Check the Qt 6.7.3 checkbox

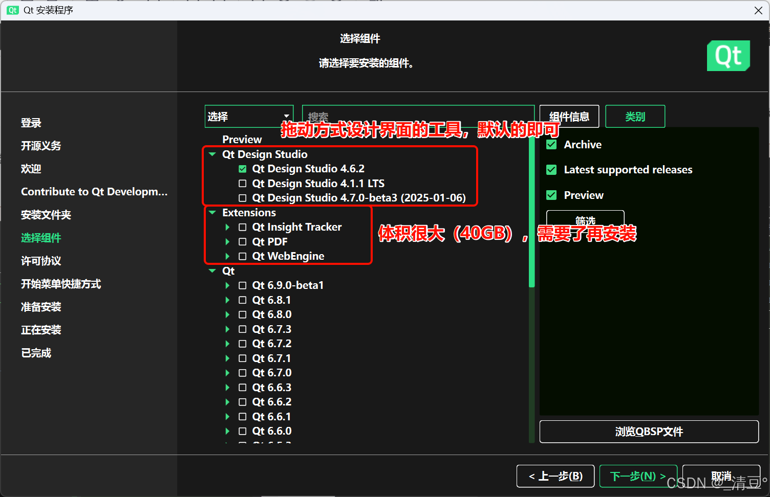pos(243,329)
